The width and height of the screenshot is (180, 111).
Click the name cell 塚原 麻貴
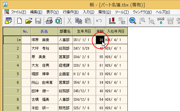tap(44, 40)
